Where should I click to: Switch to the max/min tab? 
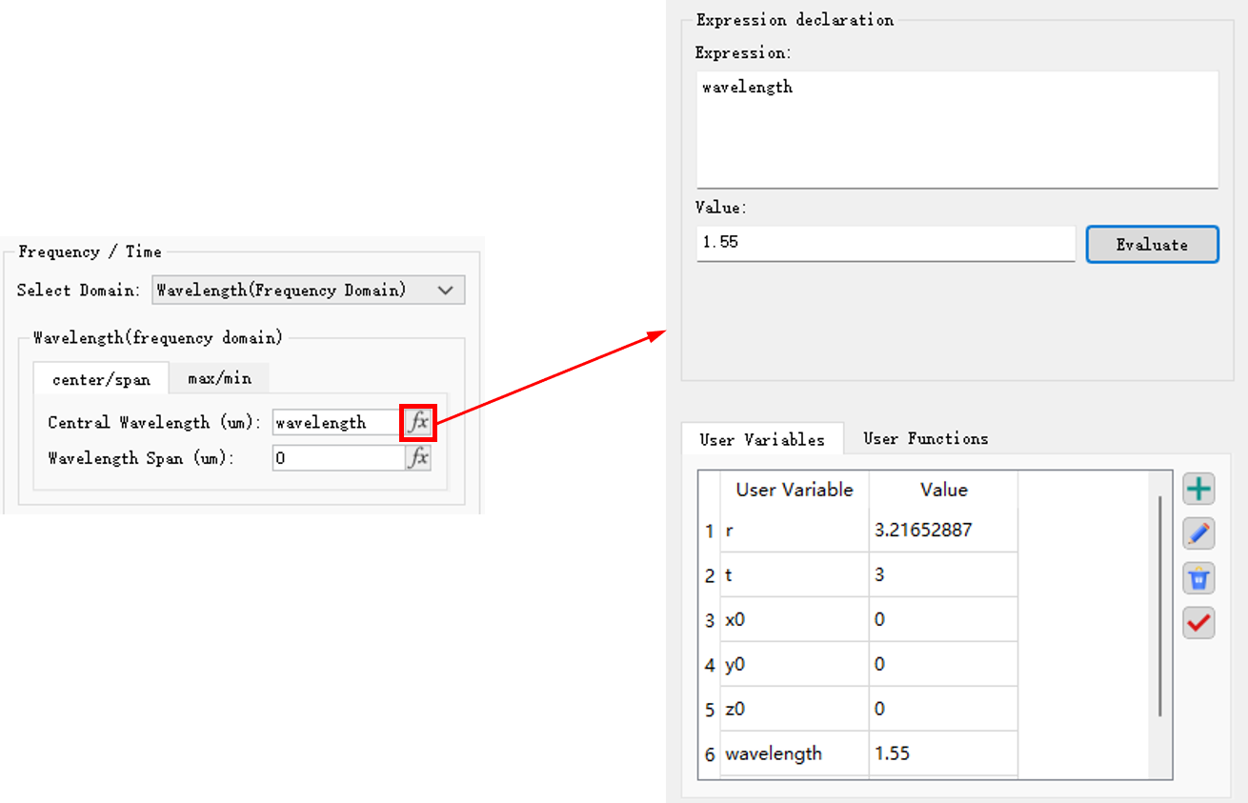219,378
